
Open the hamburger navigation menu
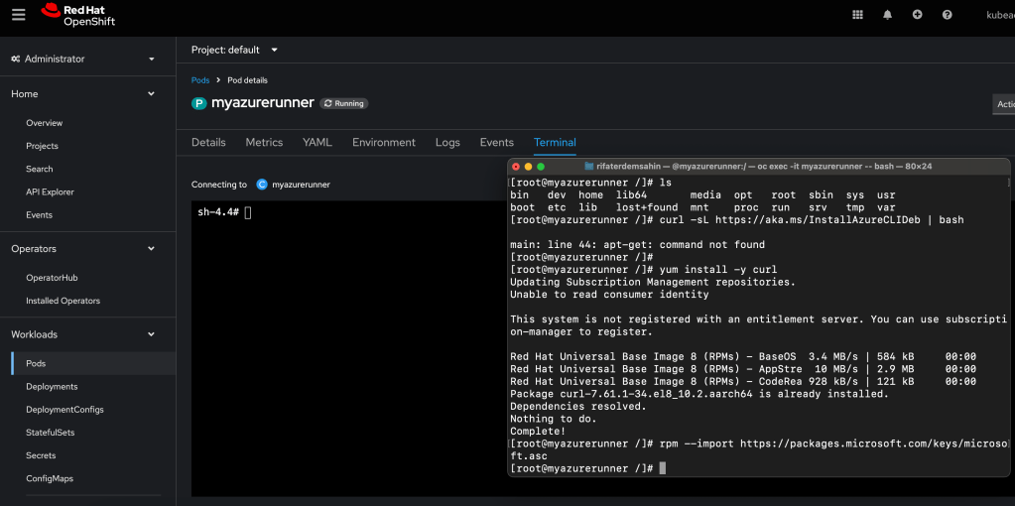(19, 14)
